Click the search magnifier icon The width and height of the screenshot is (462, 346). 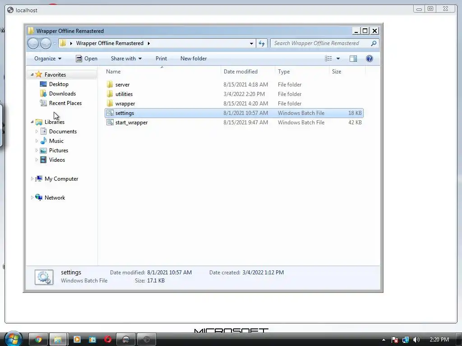click(373, 43)
